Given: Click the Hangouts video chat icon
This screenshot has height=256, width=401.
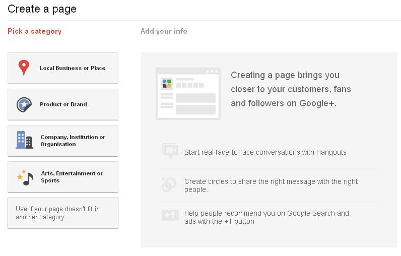Looking at the screenshot, I should (170, 151).
